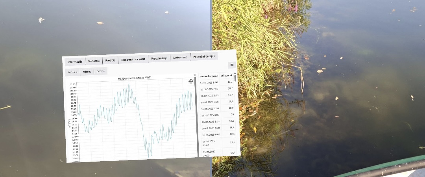Switch to the Vodostaj tab
The image size is (425, 177).
(94, 61)
